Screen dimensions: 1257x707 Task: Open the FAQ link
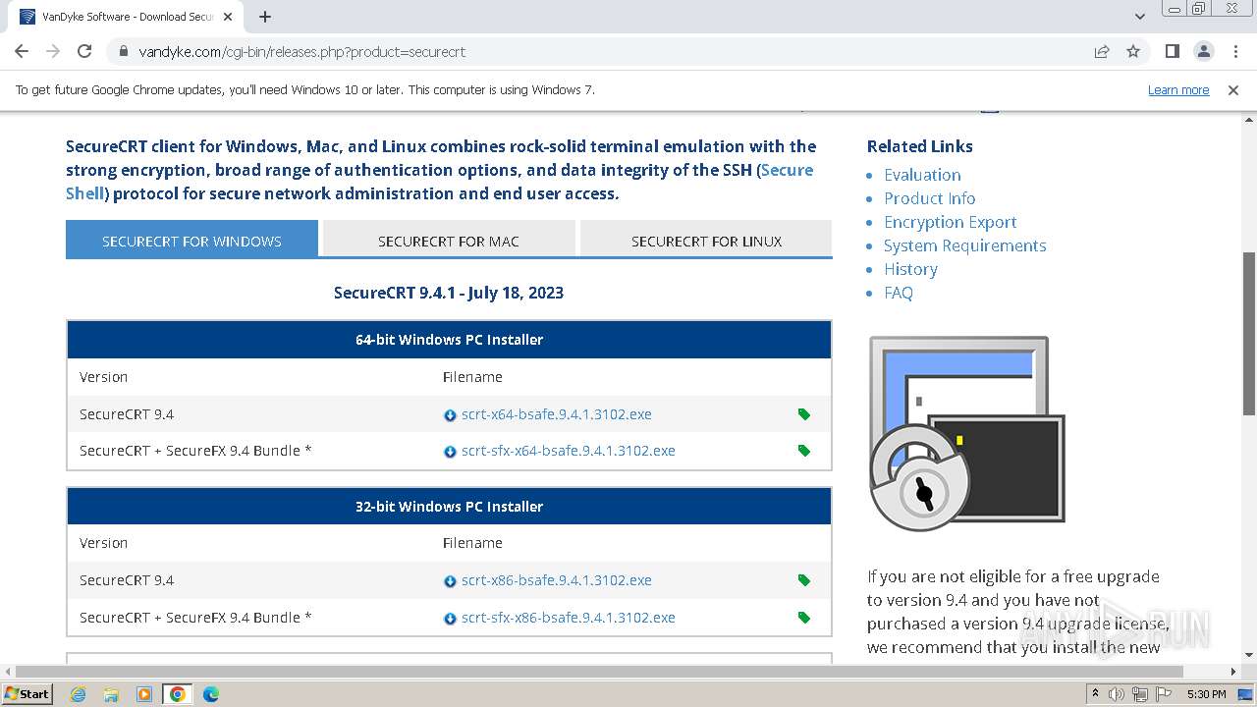[x=899, y=293]
